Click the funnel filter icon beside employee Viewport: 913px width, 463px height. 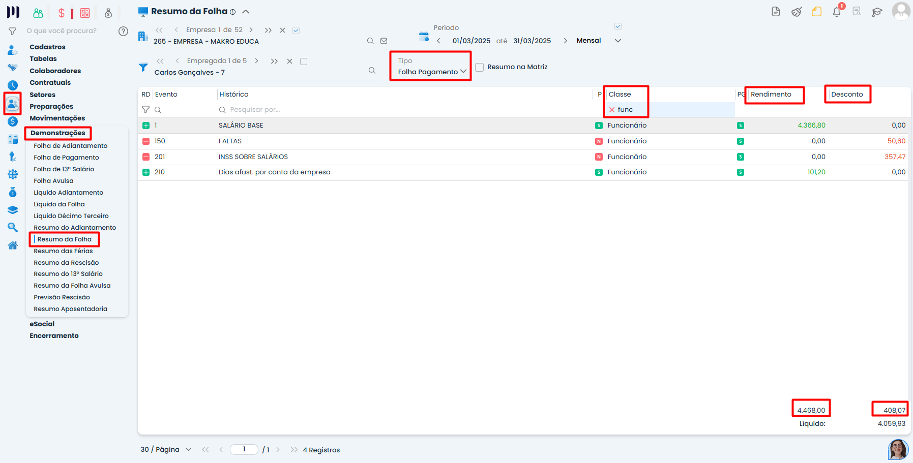(x=143, y=67)
